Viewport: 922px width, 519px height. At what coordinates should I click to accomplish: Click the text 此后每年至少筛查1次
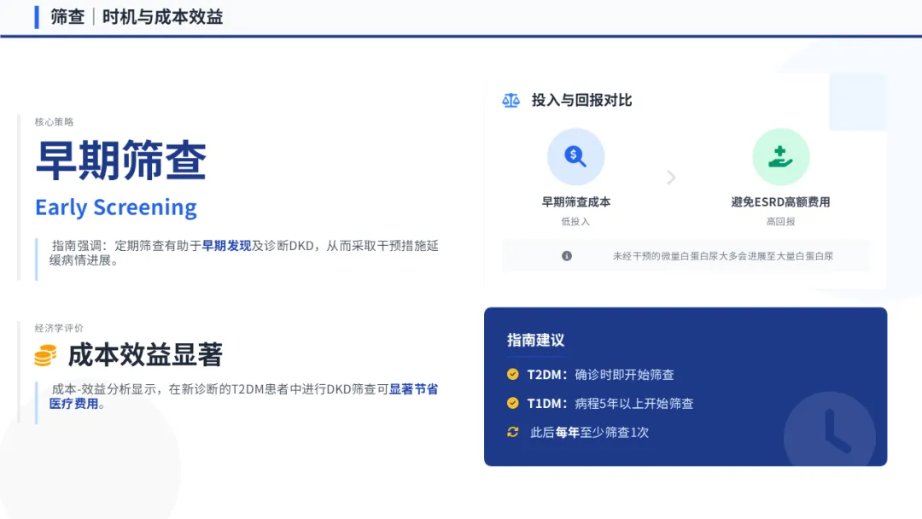tap(589, 432)
